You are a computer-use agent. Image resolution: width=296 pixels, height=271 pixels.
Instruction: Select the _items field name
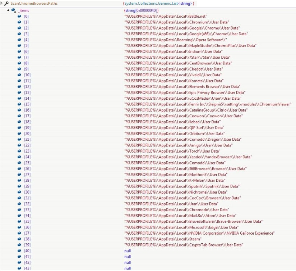pyautogui.click(x=24, y=10)
